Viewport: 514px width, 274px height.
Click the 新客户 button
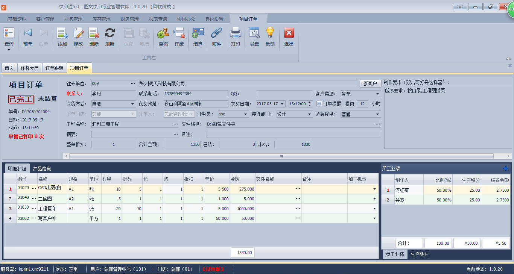coord(370,83)
